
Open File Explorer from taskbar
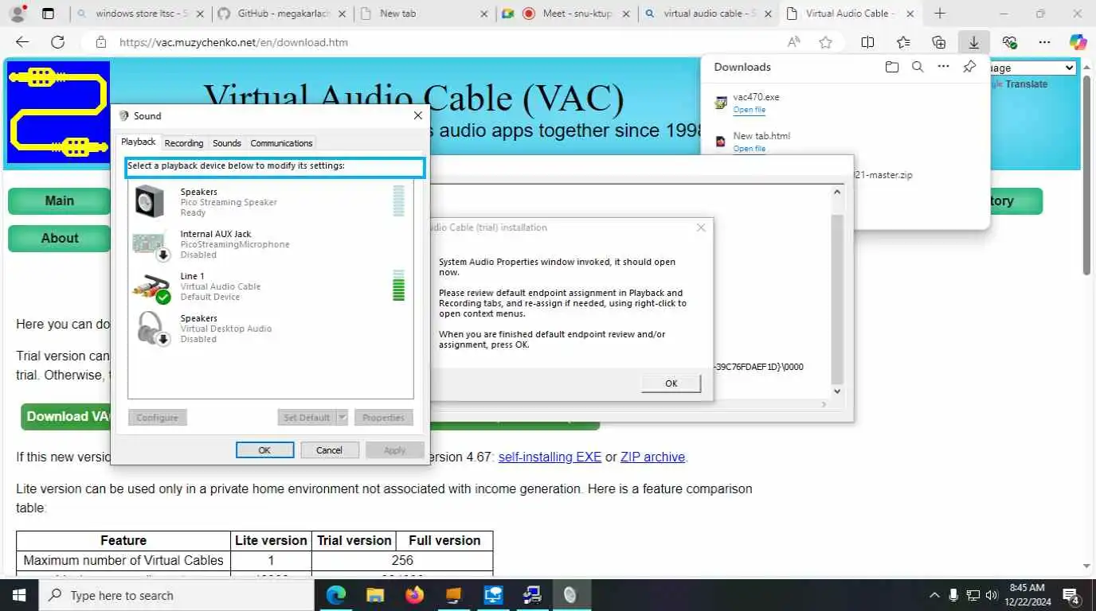[375, 595]
